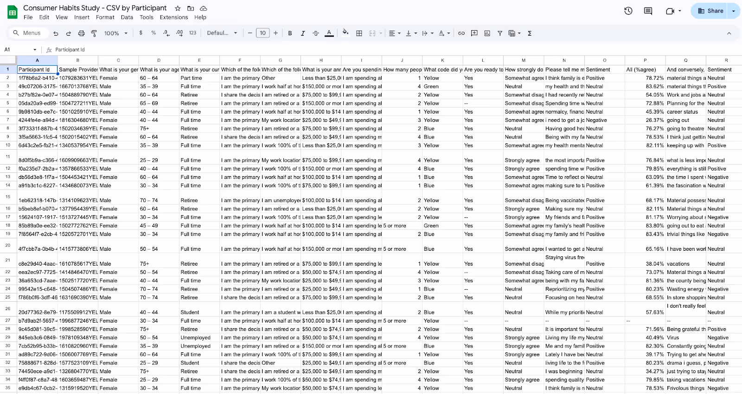The image size is (742, 394).
Task: Open the Edit menu
Action: coord(44,17)
